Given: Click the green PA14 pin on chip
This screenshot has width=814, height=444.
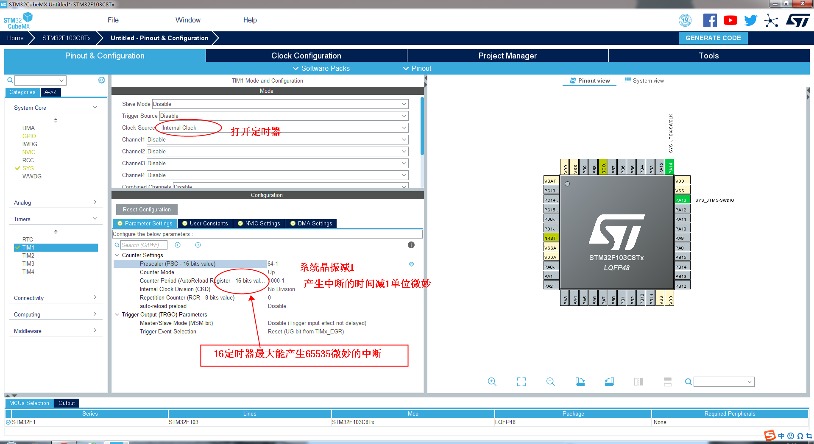Looking at the screenshot, I should (x=670, y=166).
